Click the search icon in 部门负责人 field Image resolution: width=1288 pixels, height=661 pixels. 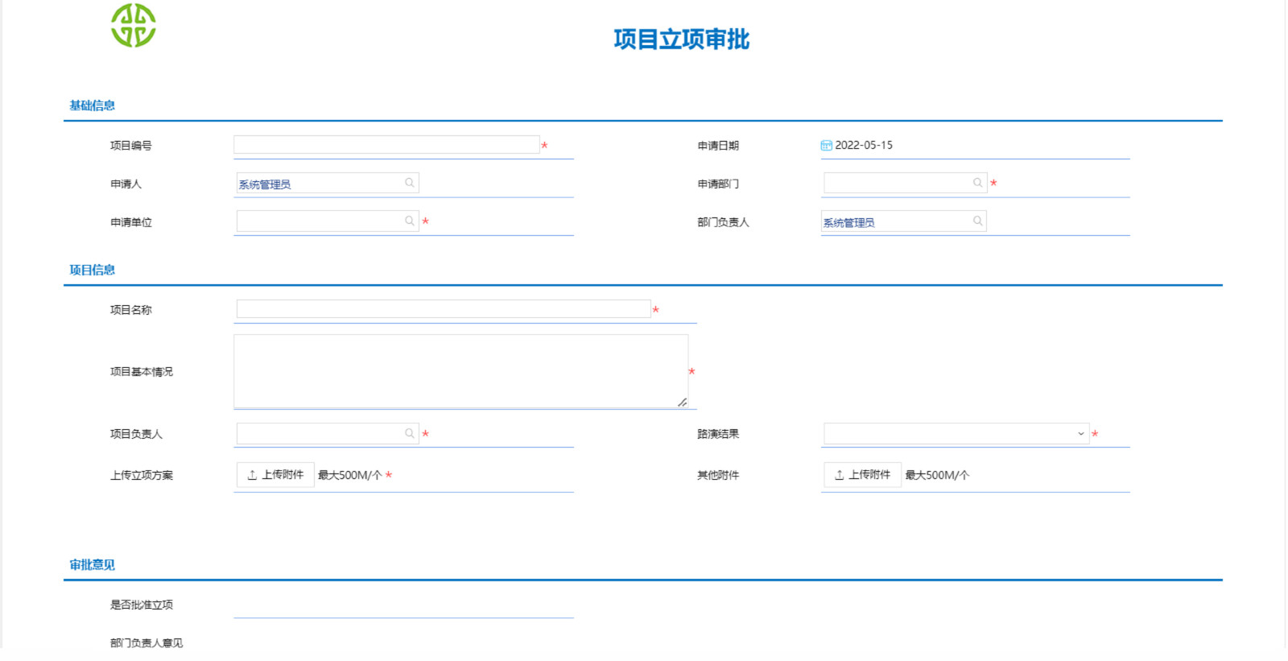point(977,221)
